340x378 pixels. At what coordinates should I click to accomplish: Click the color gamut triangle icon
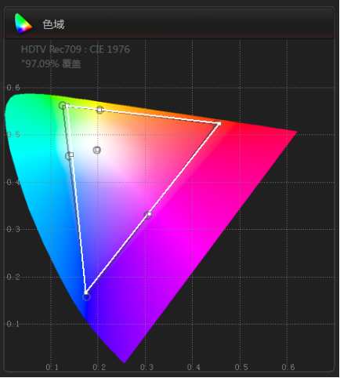coord(24,24)
